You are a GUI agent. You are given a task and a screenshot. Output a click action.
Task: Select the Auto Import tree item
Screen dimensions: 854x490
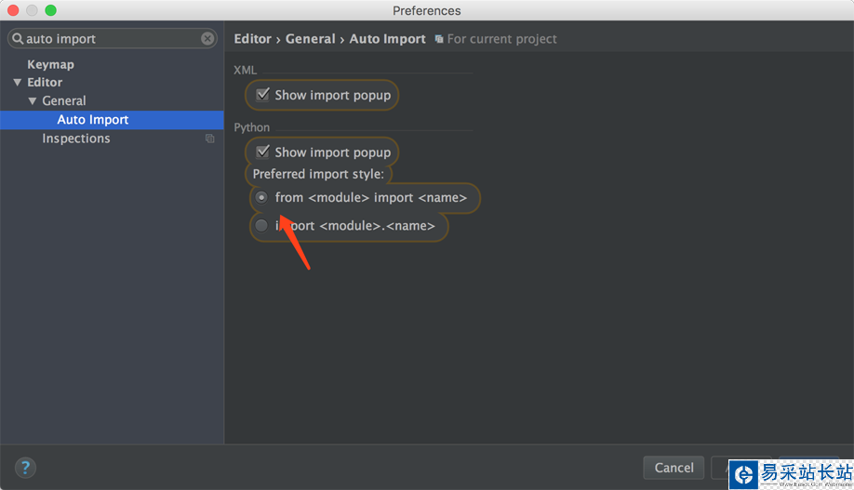pyautogui.click(x=92, y=120)
